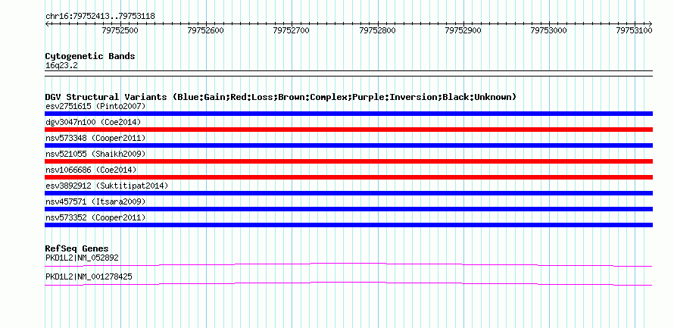
Task: Open gene PKD1L2|NM_052892 label
Action: click(x=82, y=258)
